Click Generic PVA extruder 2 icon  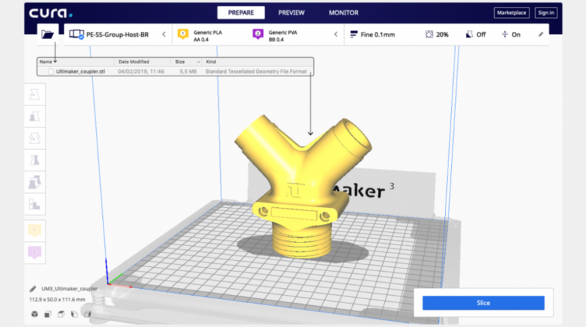(x=258, y=34)
